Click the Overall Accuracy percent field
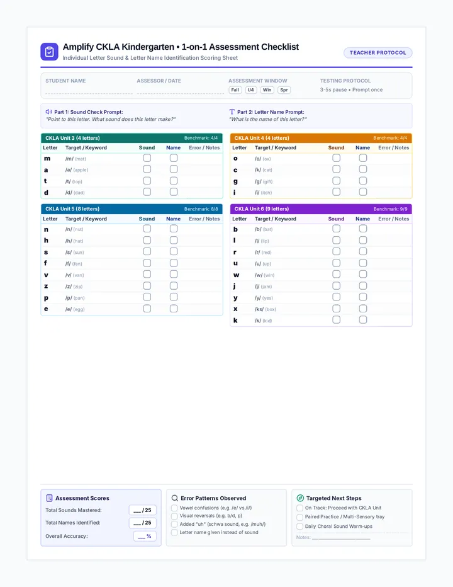453x587 pixels. [145, 536]
